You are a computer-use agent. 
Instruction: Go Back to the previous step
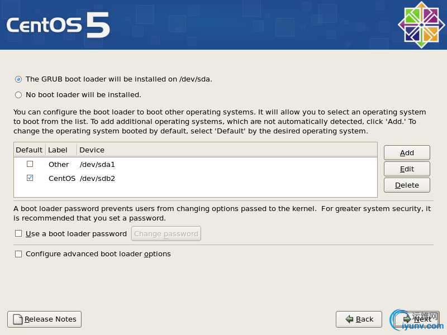359,319
